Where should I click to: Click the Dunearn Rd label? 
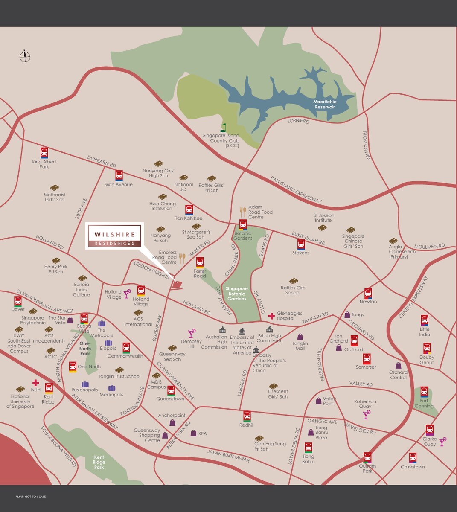coord(102,161)
